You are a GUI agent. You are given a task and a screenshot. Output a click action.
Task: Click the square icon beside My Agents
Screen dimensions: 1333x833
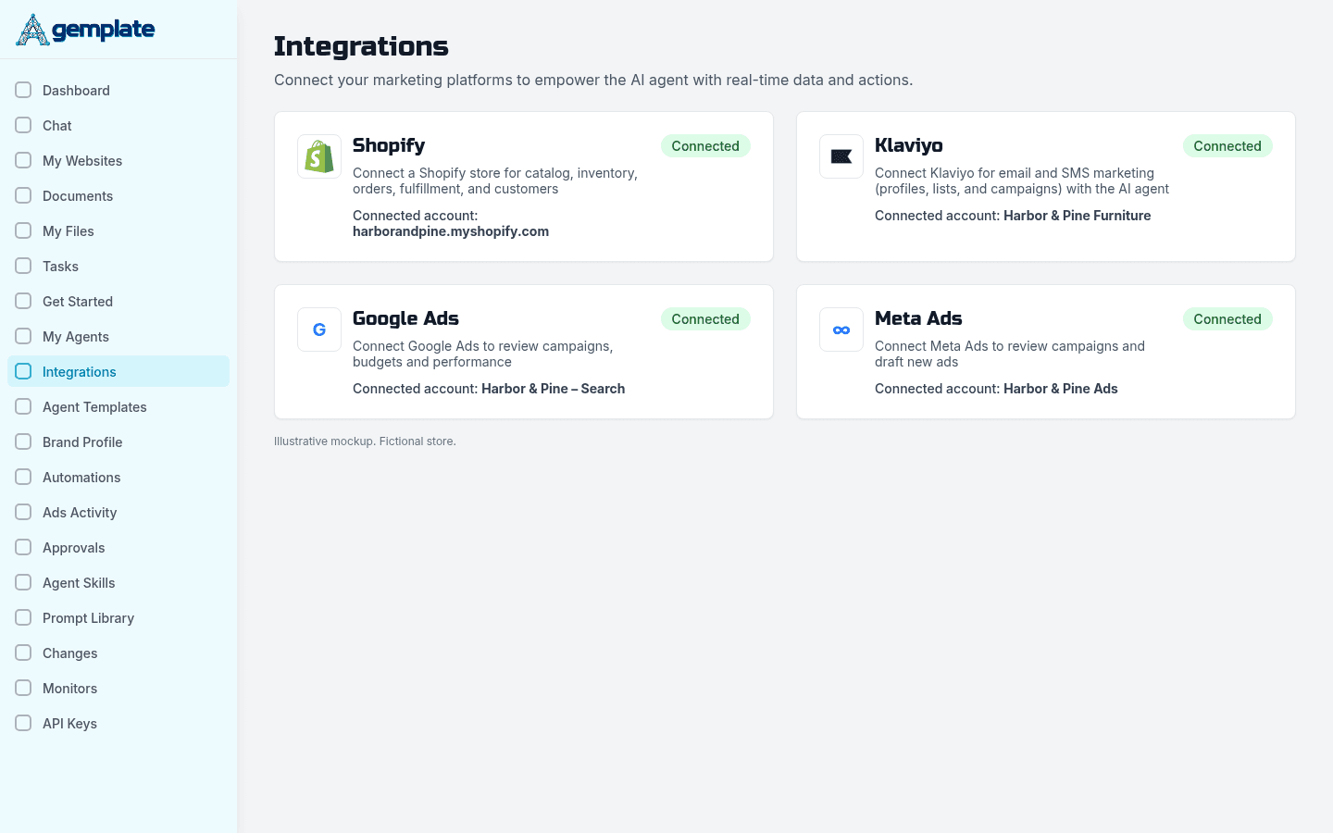pyautogui.click(x=23, y=336)
